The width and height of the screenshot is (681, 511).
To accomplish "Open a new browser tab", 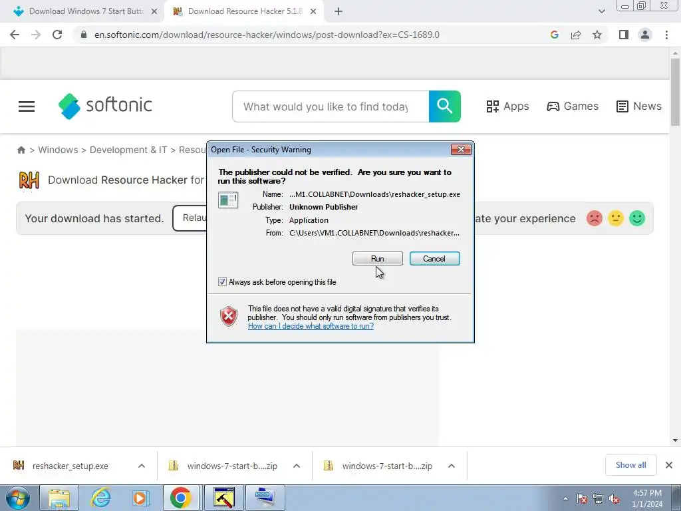I will pyautogui.click(x=339, y=12).
